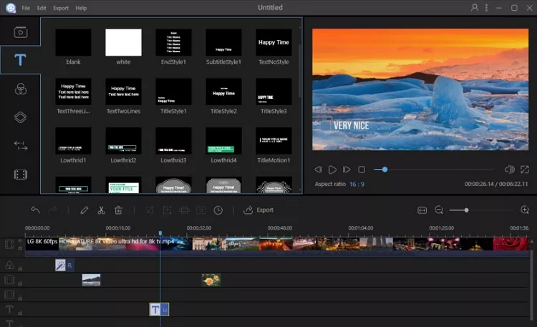Select the mountain overlay clip on timeline

point(91,280)
